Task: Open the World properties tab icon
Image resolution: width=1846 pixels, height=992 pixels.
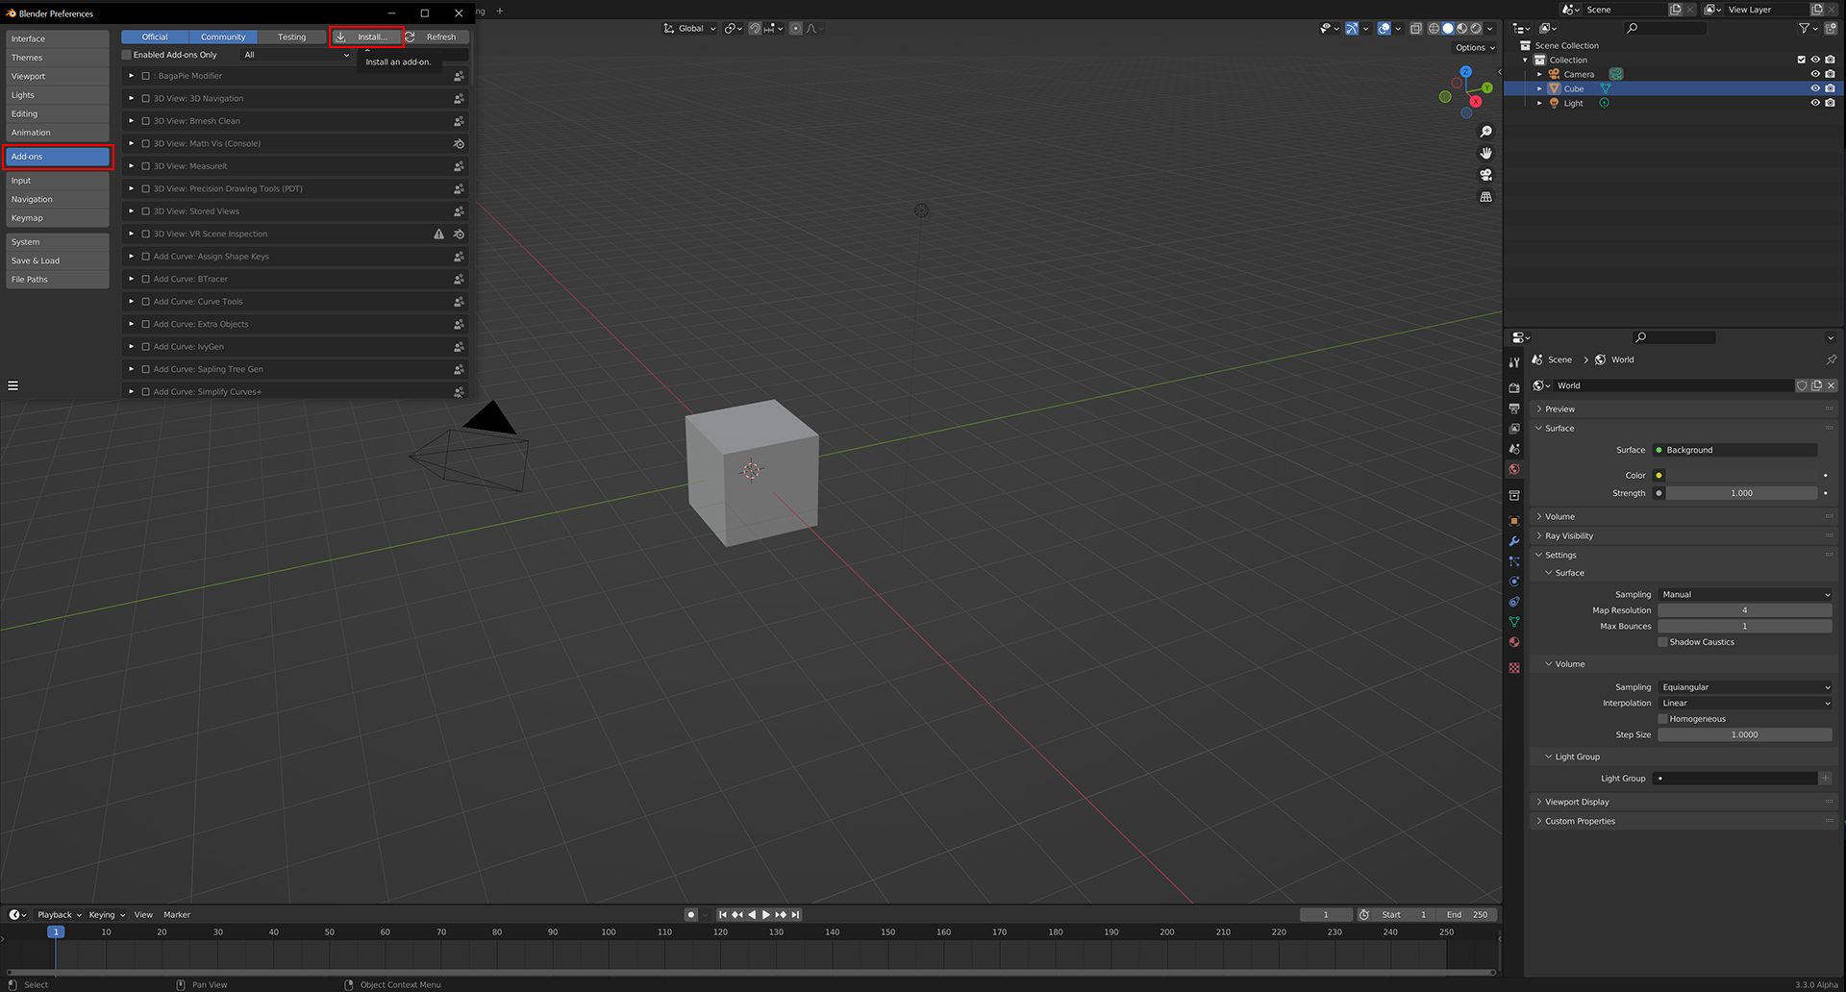Action: click(1514, 469)
